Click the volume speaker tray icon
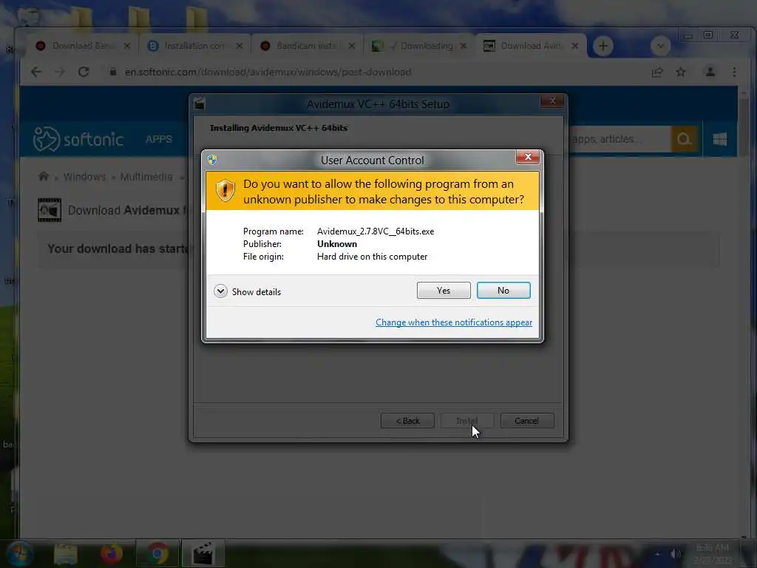Screen dimensions: 757x568 [676, 553]
